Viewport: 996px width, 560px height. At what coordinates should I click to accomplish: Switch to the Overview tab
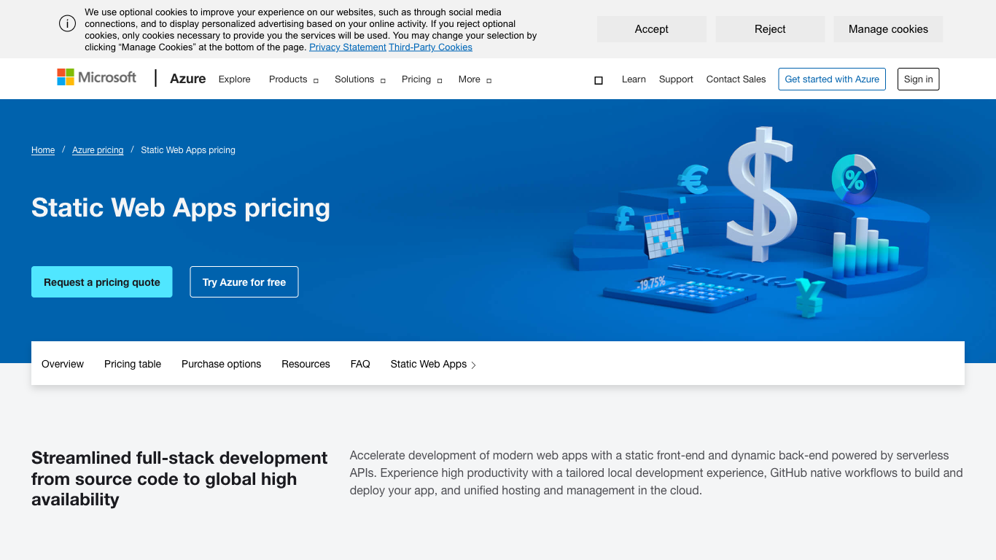[x=63, y=364]
